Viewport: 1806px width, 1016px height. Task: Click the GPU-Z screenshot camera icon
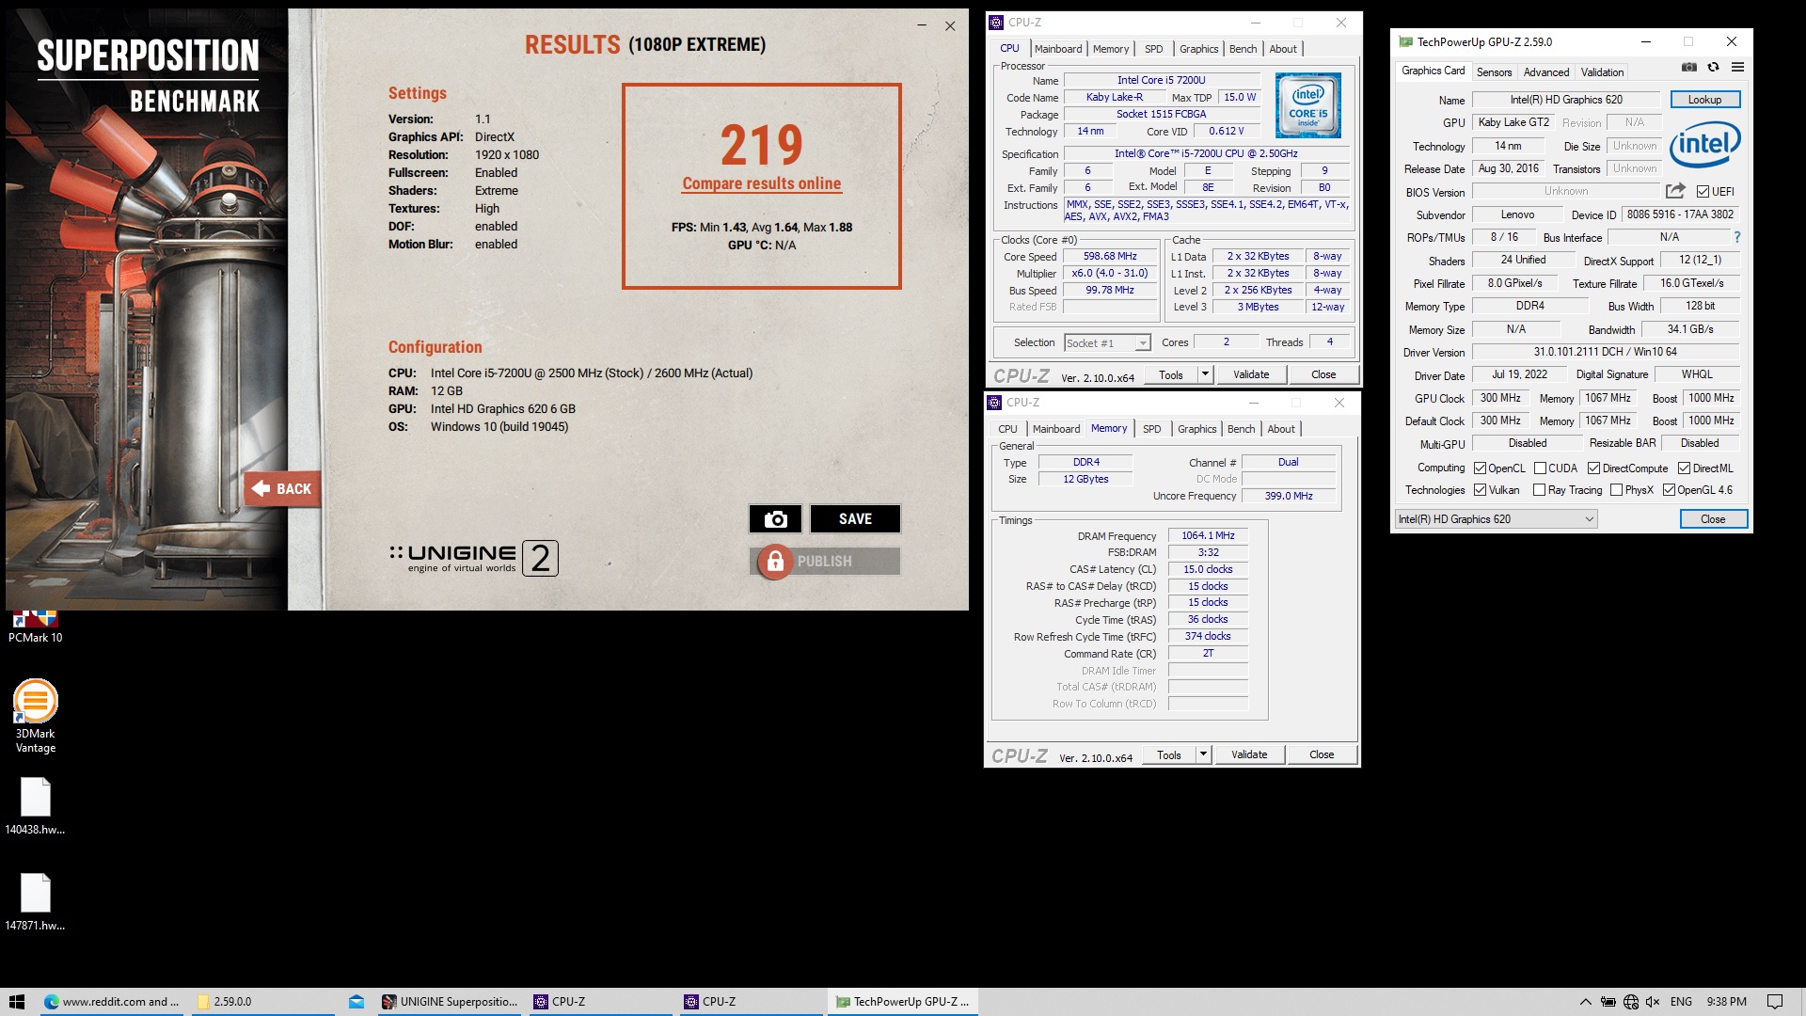tap(1689, 67)
